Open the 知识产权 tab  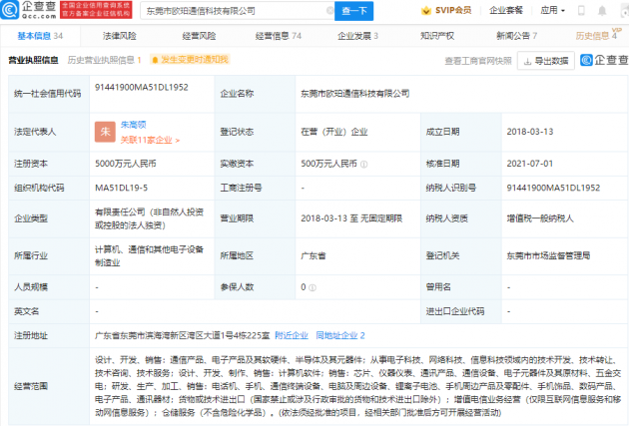point(437,36)
